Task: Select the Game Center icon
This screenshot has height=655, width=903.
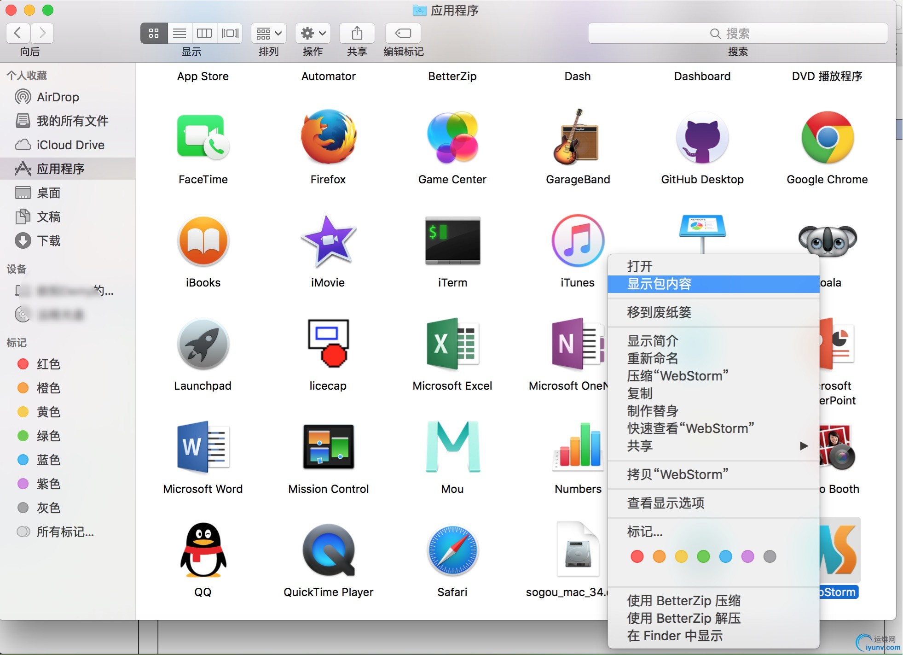Action: (x=453, y=137)
